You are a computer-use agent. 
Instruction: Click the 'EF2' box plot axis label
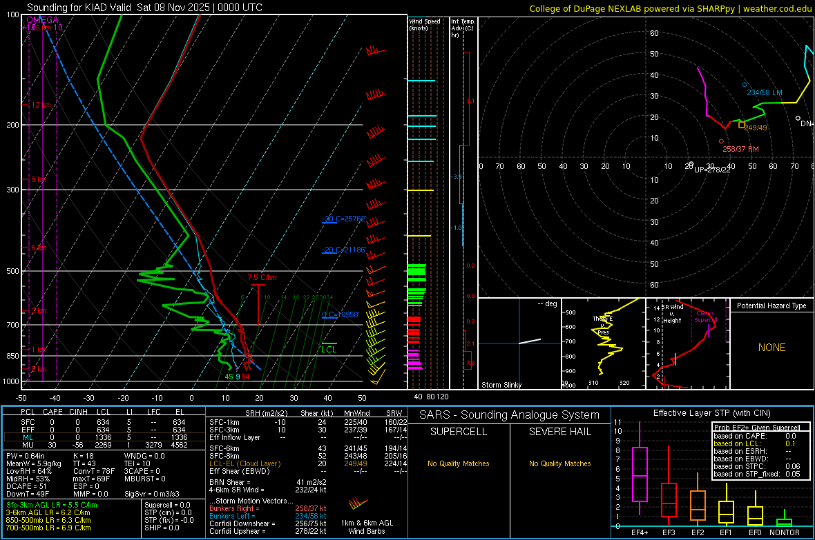coord(698,532)
